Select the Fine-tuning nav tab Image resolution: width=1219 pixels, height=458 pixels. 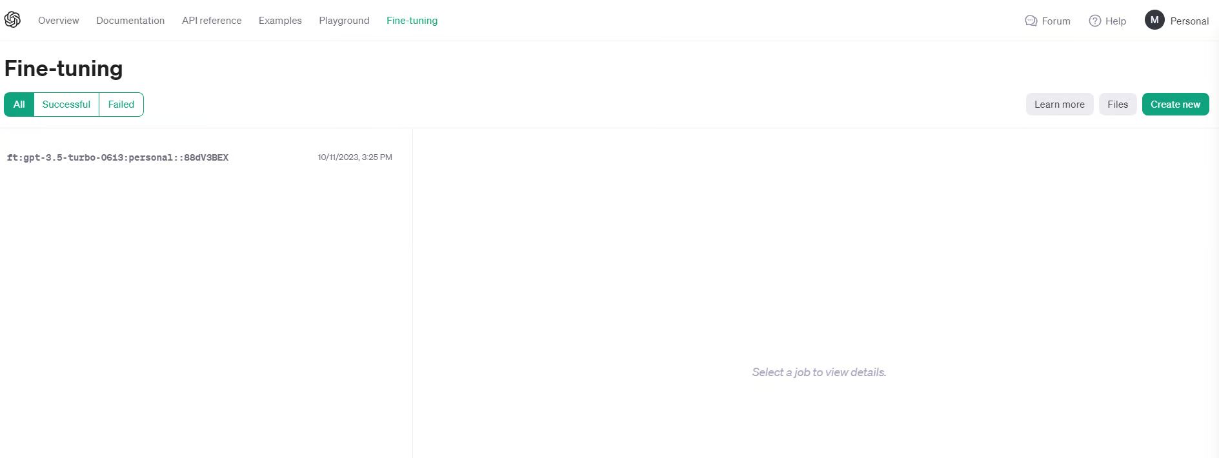(412, 21)
